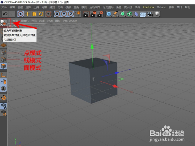
Task: Toggle Enable Axis L-shaped icon
Action: tap(4, 75)
